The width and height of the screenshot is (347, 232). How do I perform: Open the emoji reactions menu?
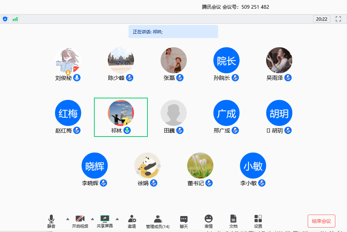[209, 221]
